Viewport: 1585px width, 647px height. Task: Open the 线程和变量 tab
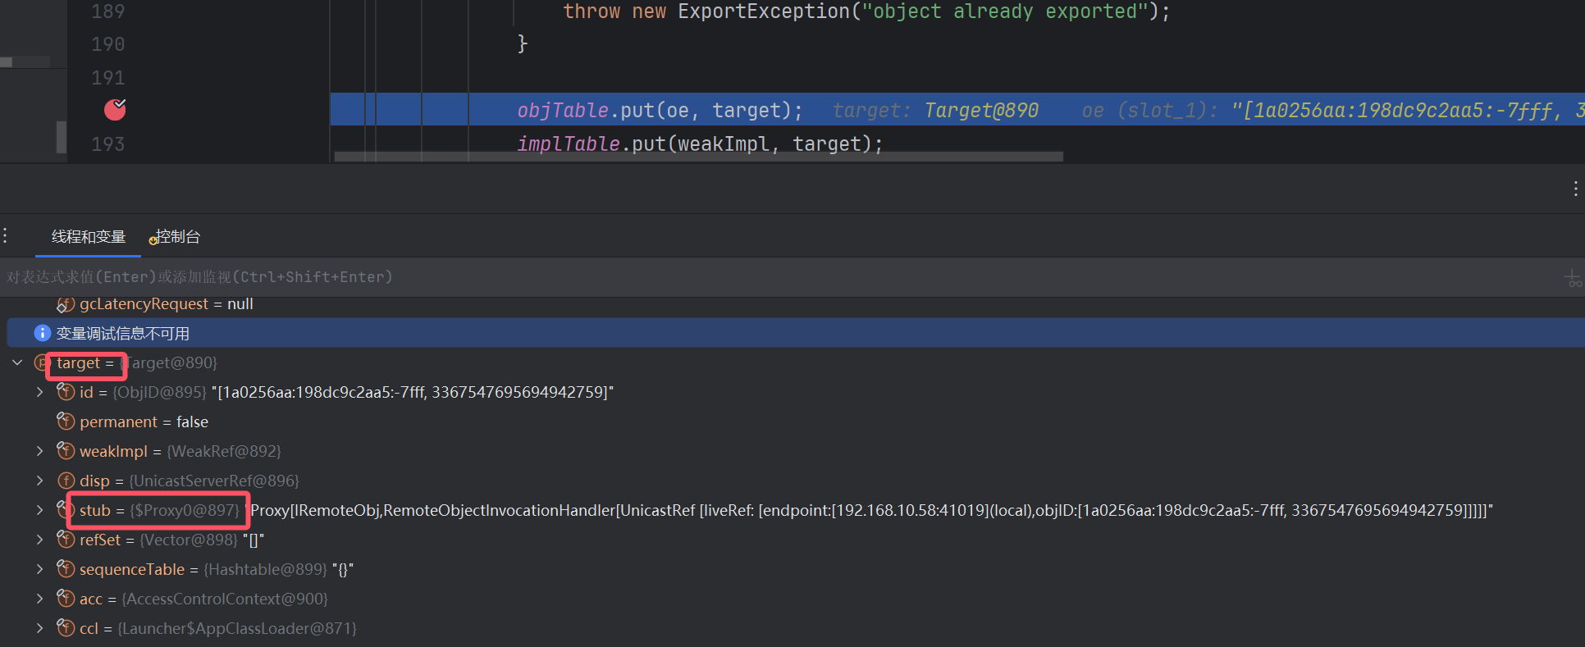89,237
